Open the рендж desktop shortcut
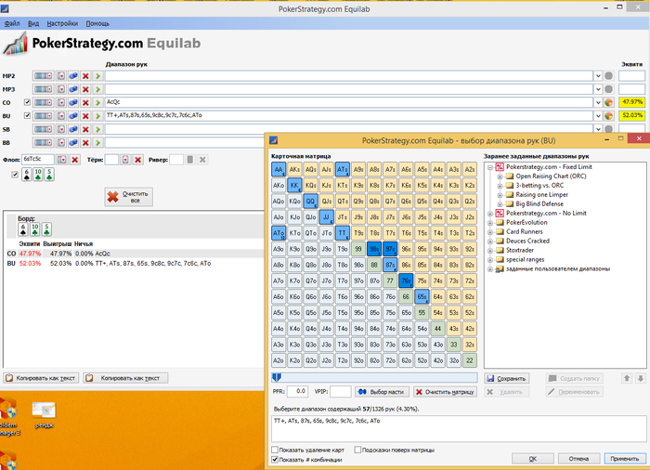The image size is (650, 470). (44, 415)
